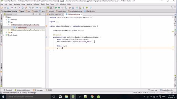Image resolution: width=177 pixels, height=99 pixels.
Task: Close the MainActivity.java tab
Action: [81, 14]
